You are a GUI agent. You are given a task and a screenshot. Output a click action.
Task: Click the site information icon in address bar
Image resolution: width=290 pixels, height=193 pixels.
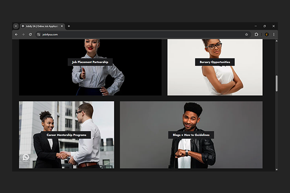coord(39,35)
